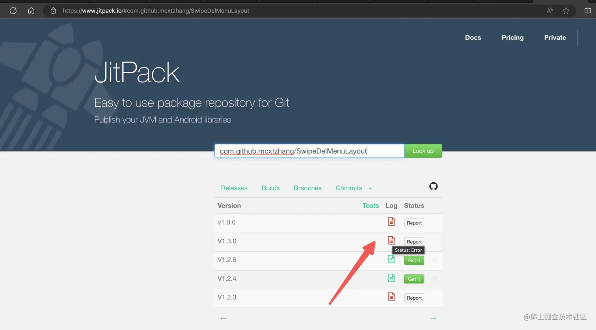Open the Private menu item
This screenshot has width=596, height=330.
(x=555, y=37)
